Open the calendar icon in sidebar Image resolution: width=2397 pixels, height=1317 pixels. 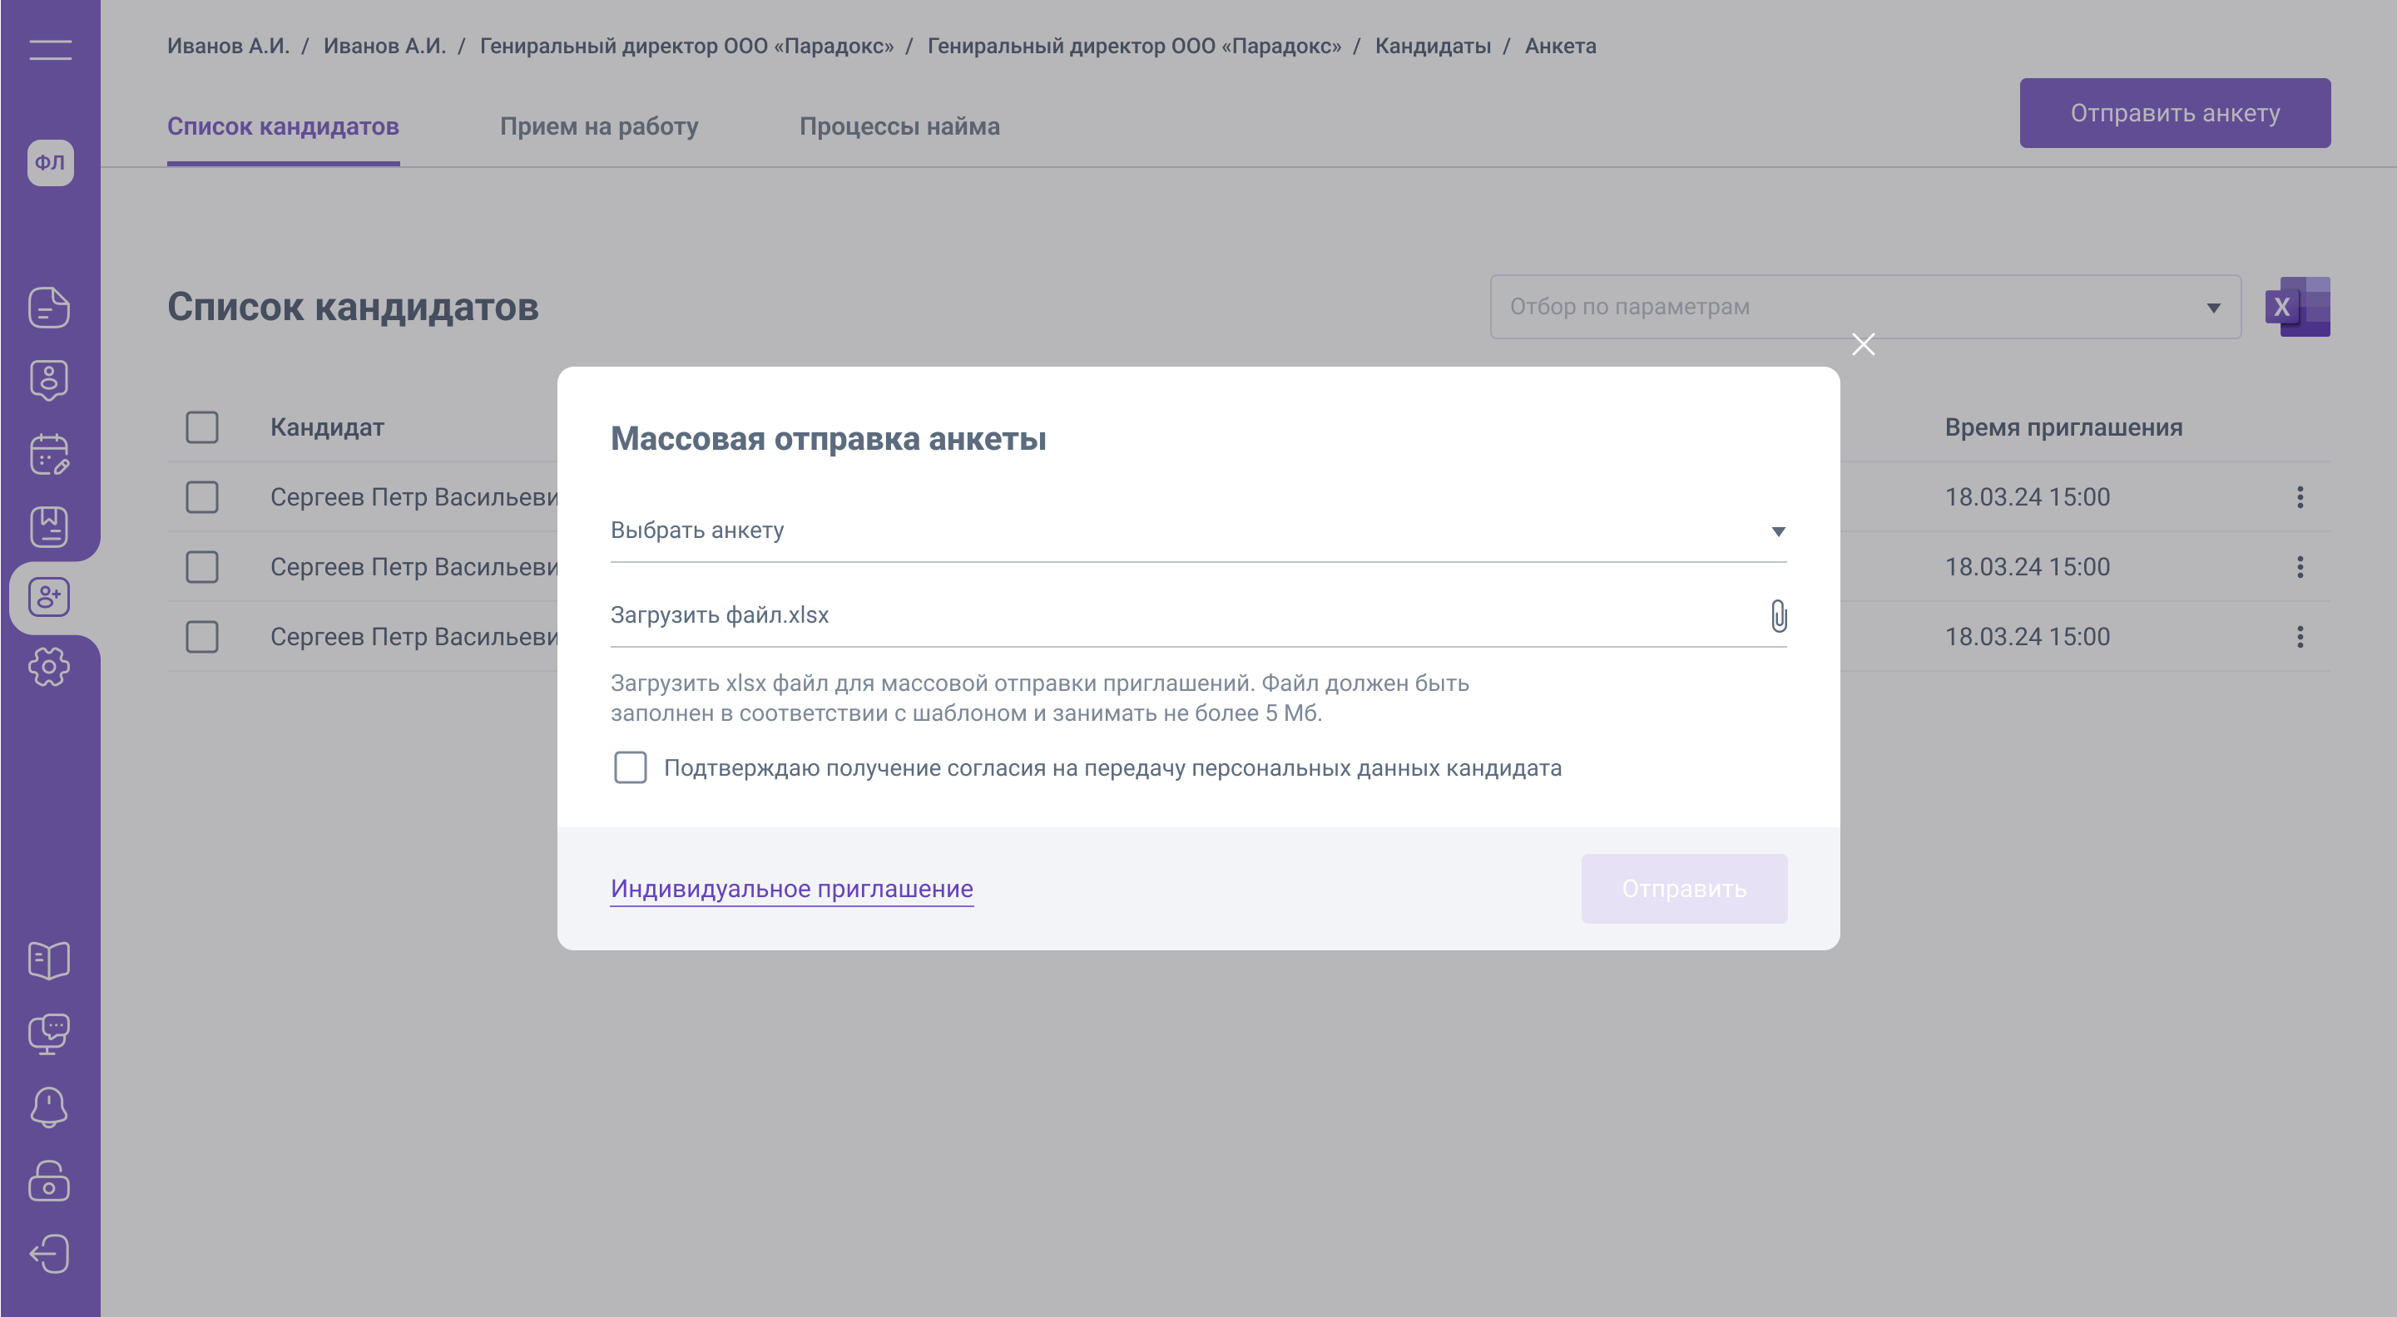(x=49, y=455)
